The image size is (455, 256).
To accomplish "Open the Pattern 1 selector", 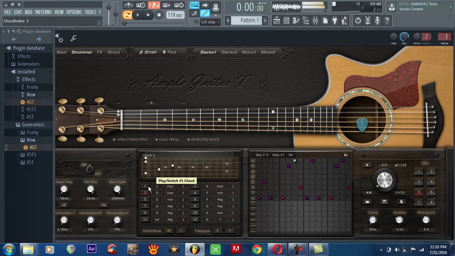I will [x=246, y=21].
